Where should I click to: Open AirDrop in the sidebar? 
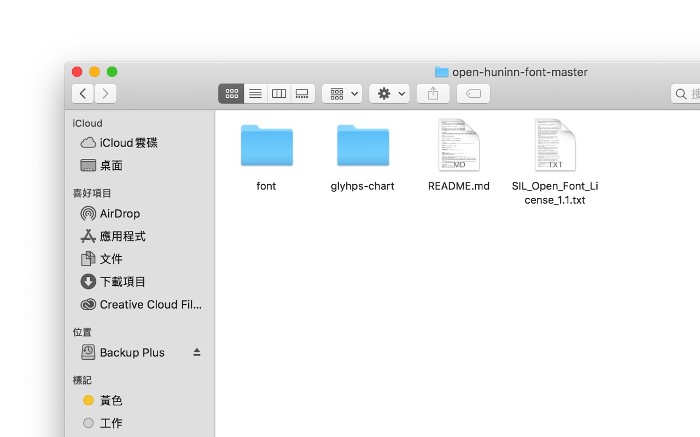[x=119, y=214]
